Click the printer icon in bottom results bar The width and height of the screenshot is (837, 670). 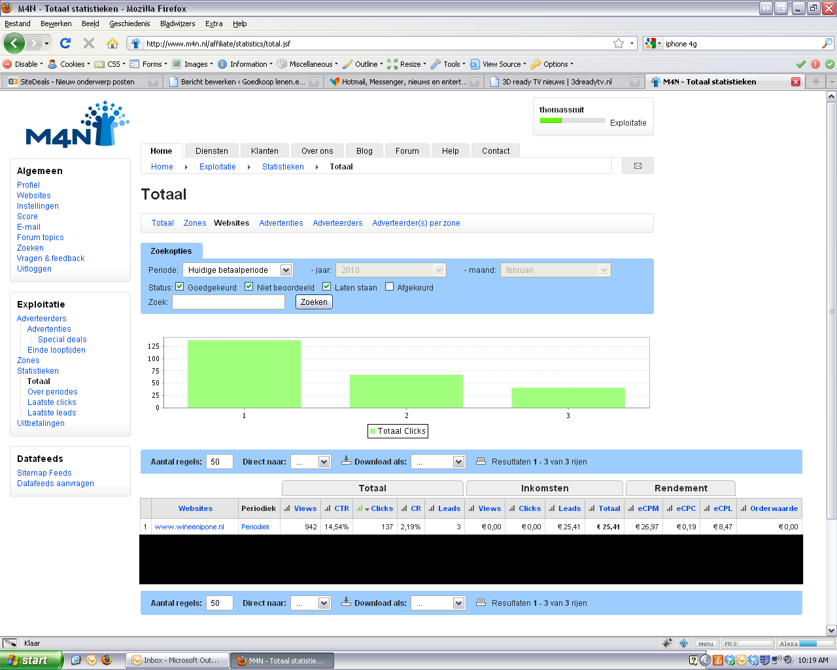pos(481,603)
